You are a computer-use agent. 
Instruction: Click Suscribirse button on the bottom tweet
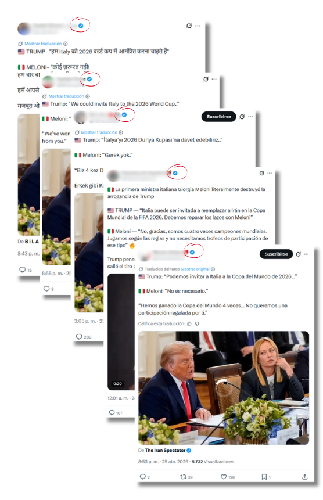tap(276, 254)
